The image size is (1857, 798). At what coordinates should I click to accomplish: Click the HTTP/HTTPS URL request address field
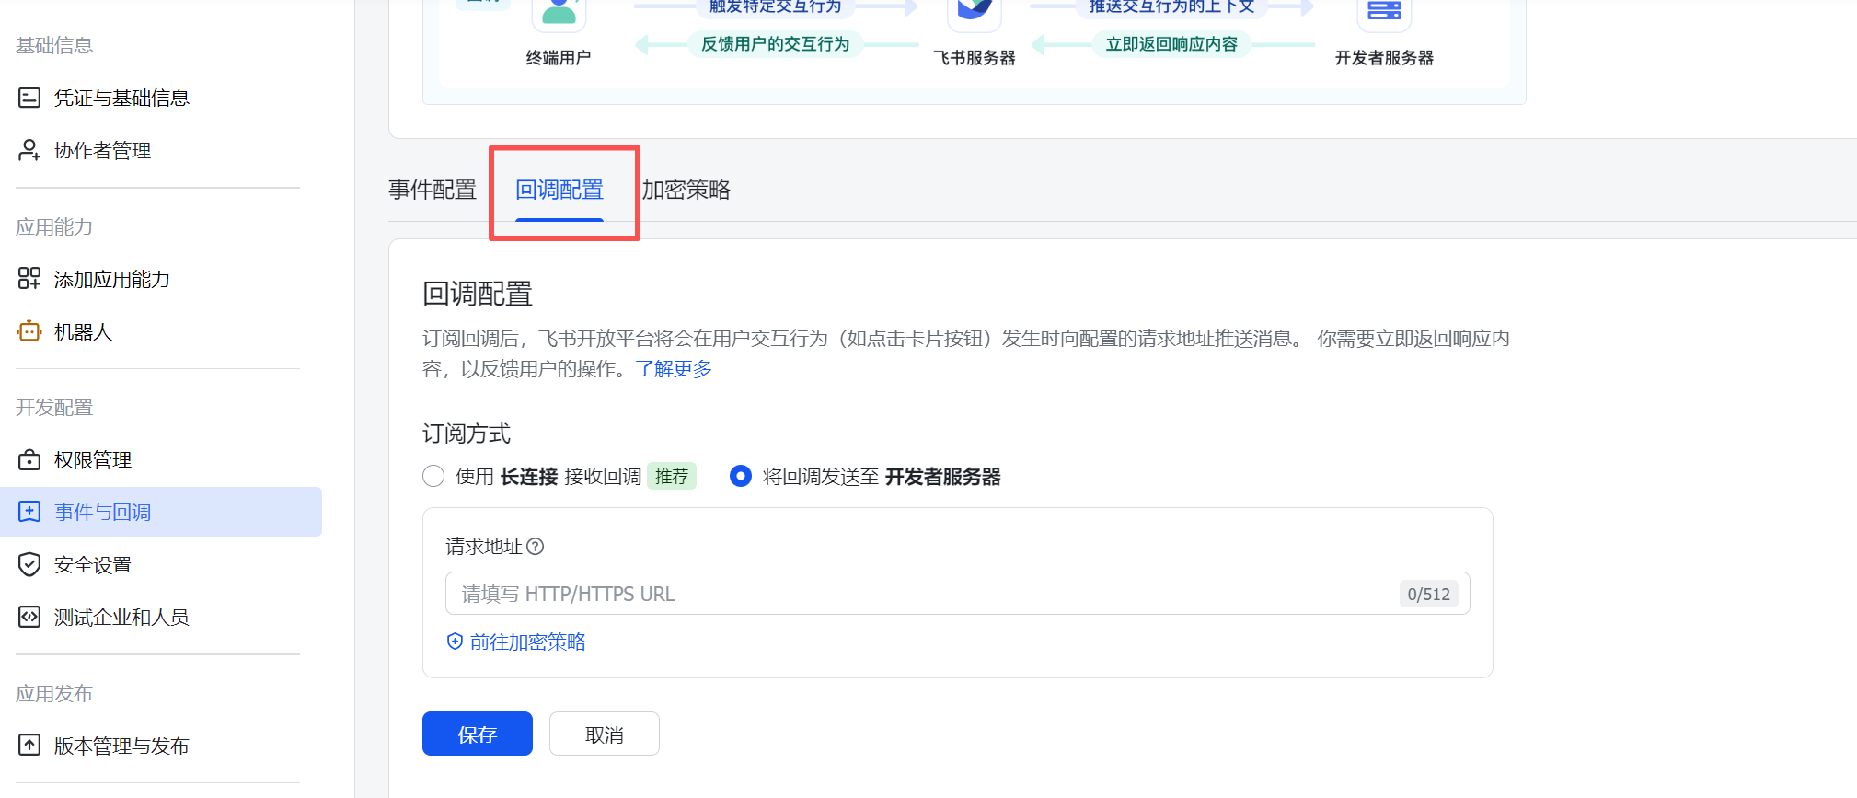click(x=920, y=594)
